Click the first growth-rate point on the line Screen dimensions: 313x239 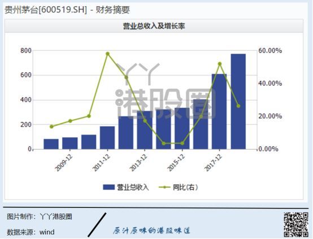(x=51, y=127)
